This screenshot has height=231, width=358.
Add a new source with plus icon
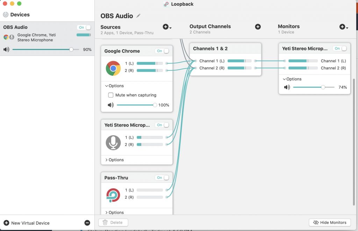(167, 27)
